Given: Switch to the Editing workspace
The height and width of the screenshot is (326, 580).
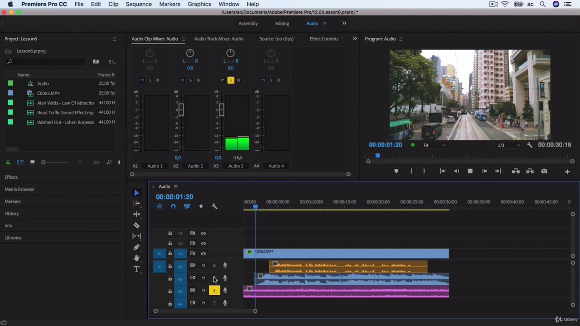Looking at the screenshot, I should [282, 24].
